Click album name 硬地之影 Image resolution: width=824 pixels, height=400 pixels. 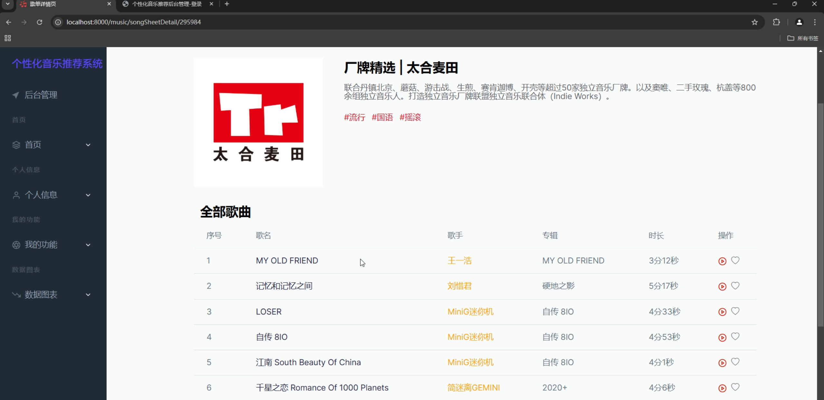pos(558,286)
